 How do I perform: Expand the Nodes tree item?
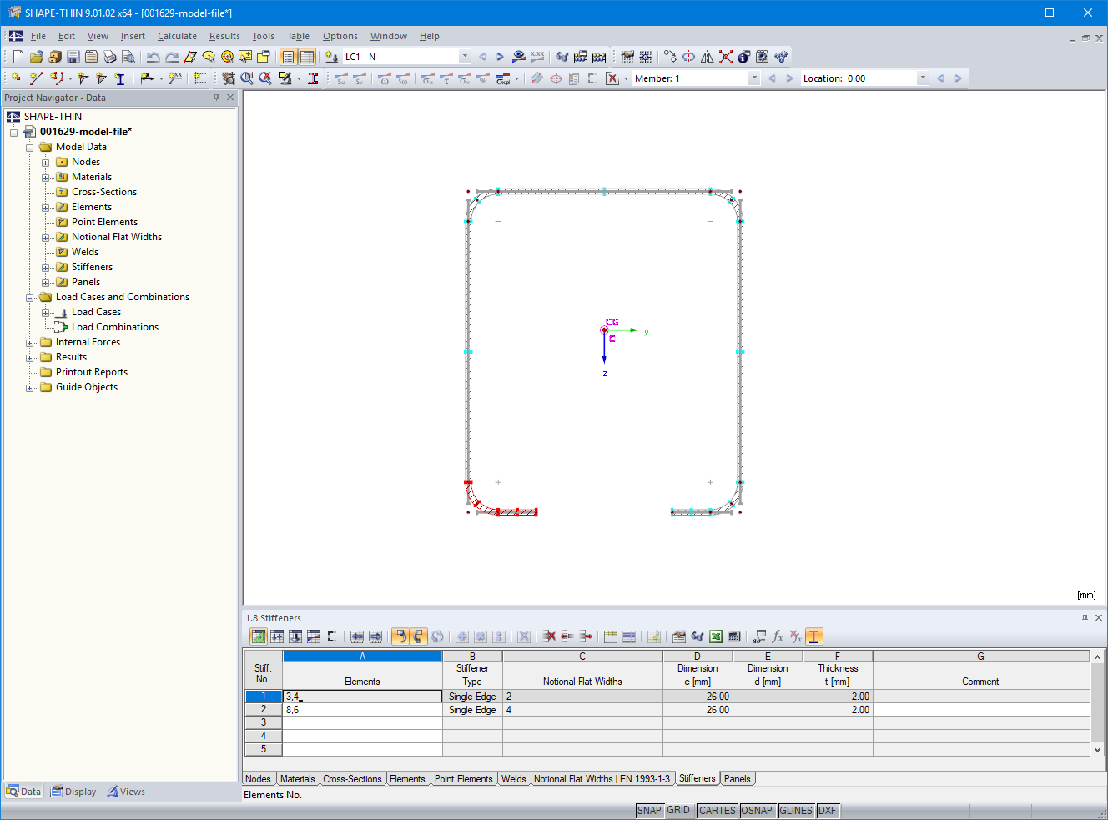[x=44, y=161]
